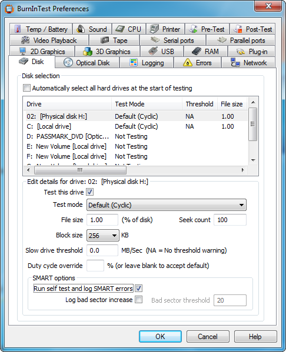Click the Help button
Screen dimensions: 286x352
tap(255, 336)
